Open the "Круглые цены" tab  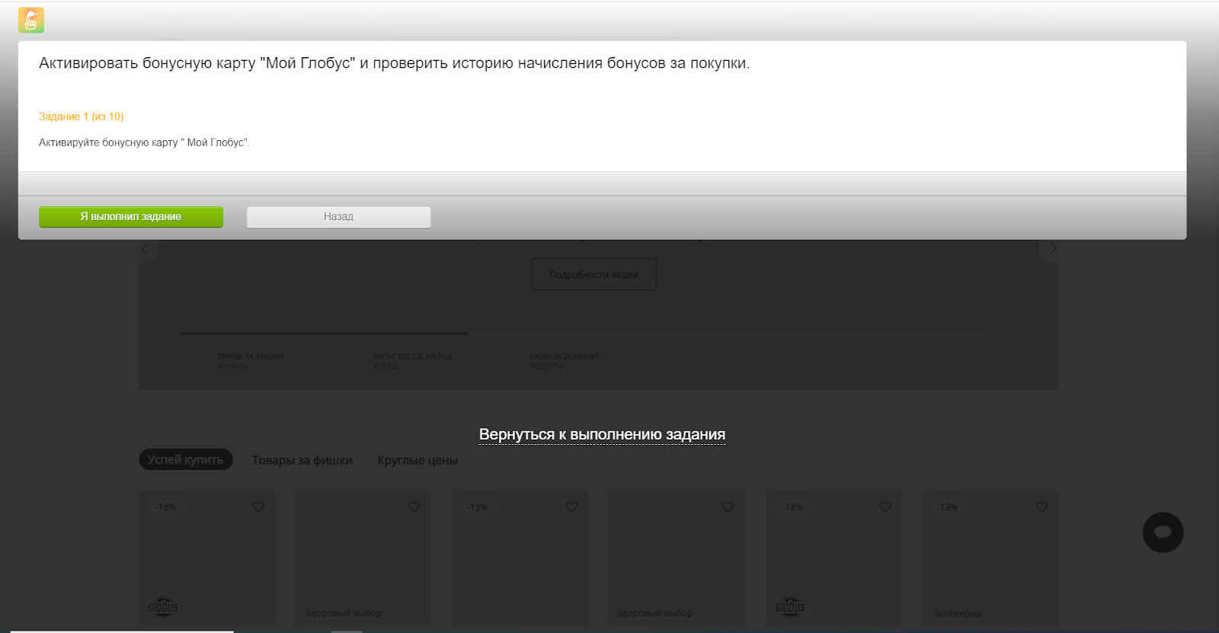click(418, 460)
